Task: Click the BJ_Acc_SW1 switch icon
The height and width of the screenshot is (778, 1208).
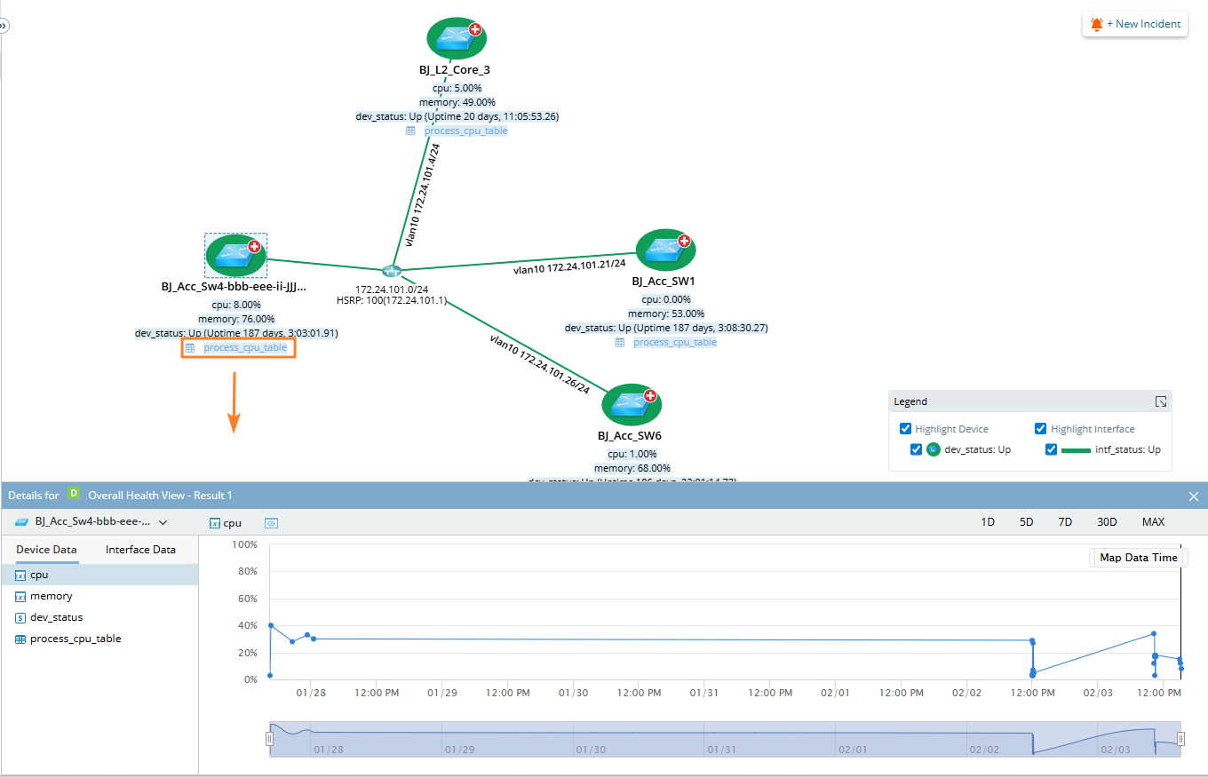Action: pyautogui.click(x=666, y=250)
